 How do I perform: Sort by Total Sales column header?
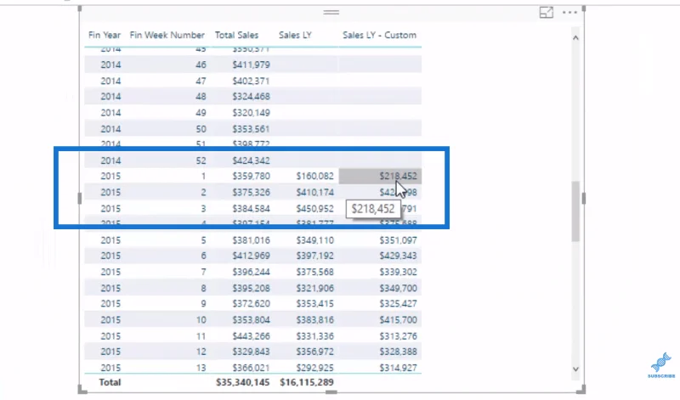click(236, 35)
